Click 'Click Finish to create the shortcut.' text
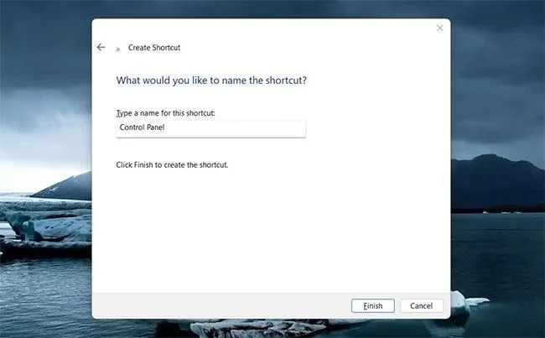 172,165
